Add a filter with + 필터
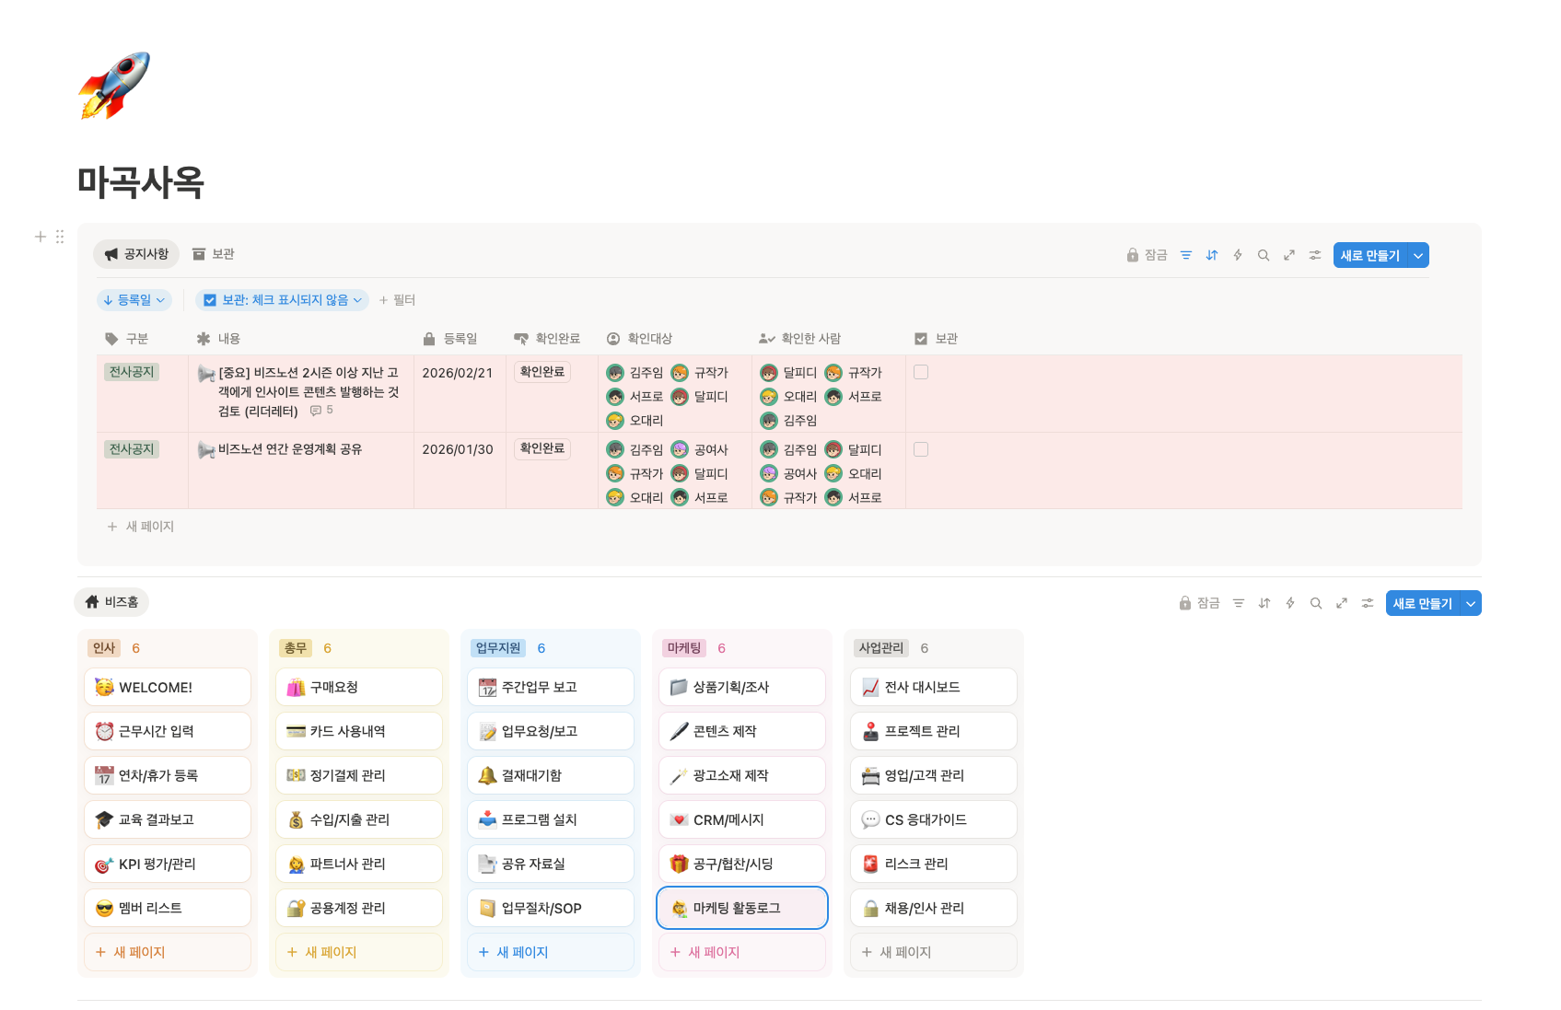 [x=397, y=300]
